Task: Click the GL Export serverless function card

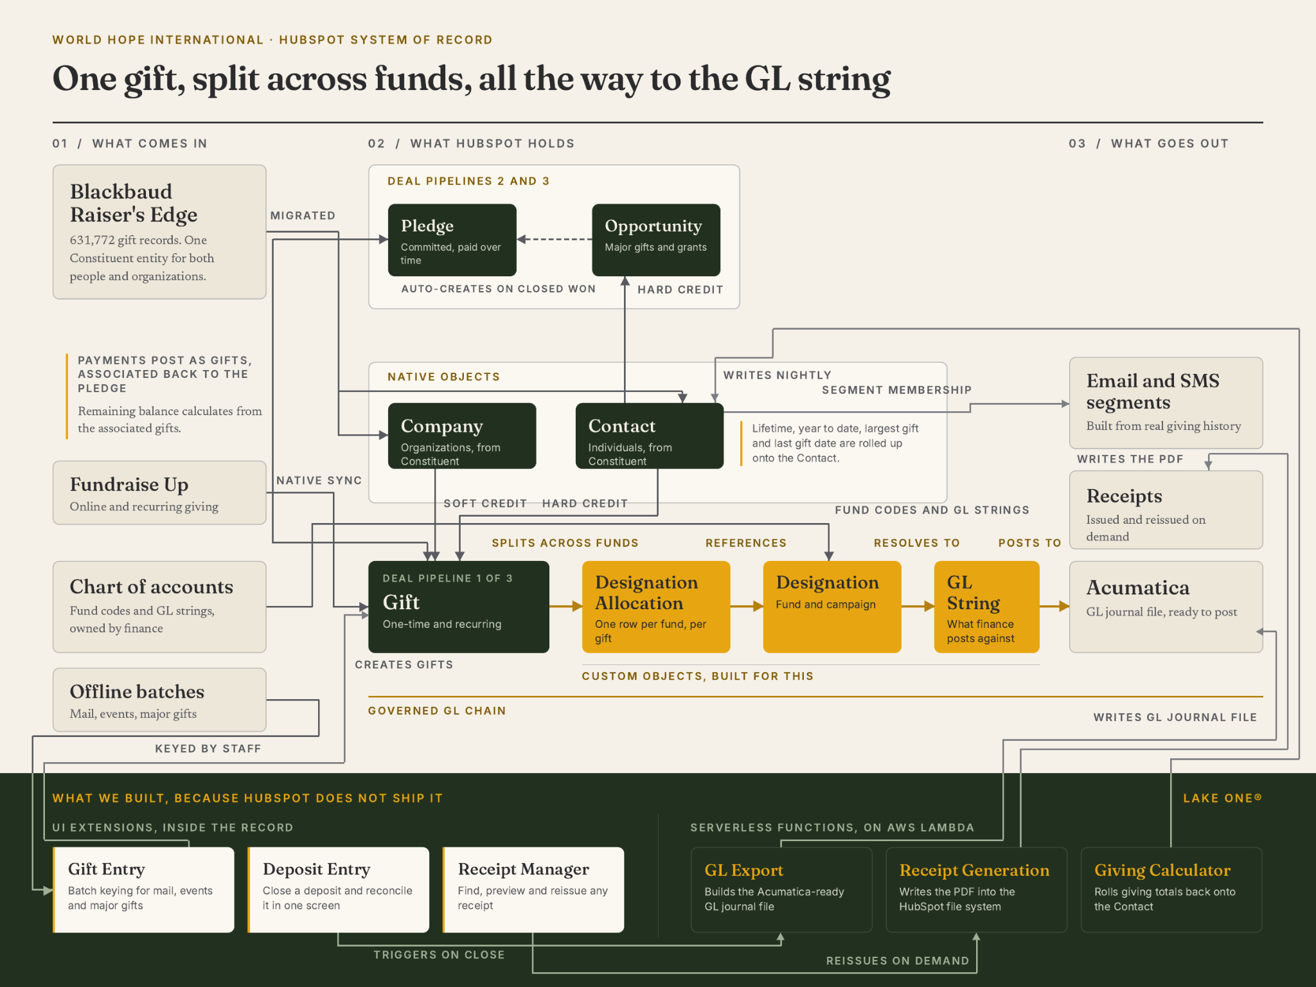Action: (x=781, y=889)
